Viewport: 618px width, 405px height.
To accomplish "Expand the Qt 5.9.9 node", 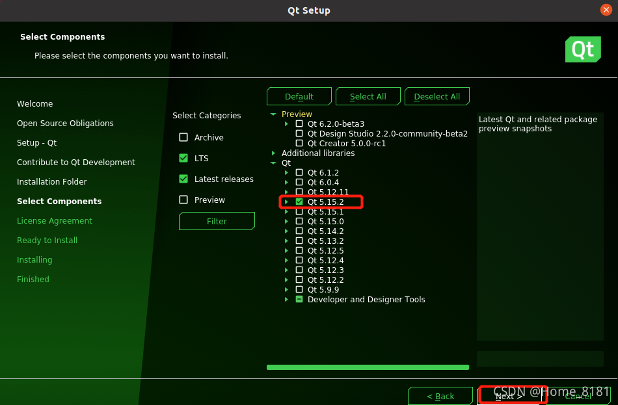I will tap(286, 289).
